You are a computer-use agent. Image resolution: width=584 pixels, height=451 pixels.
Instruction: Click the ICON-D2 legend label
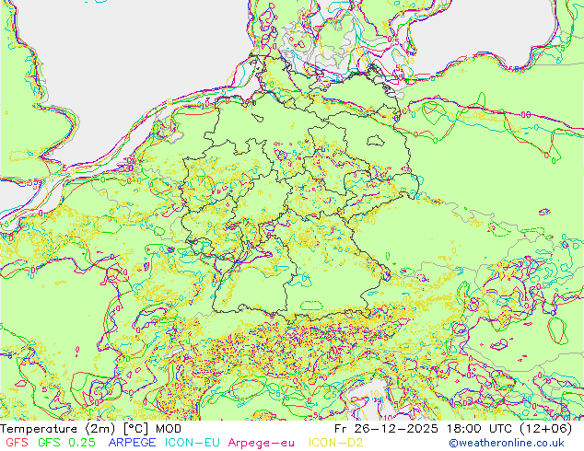[x=335, y=443]
